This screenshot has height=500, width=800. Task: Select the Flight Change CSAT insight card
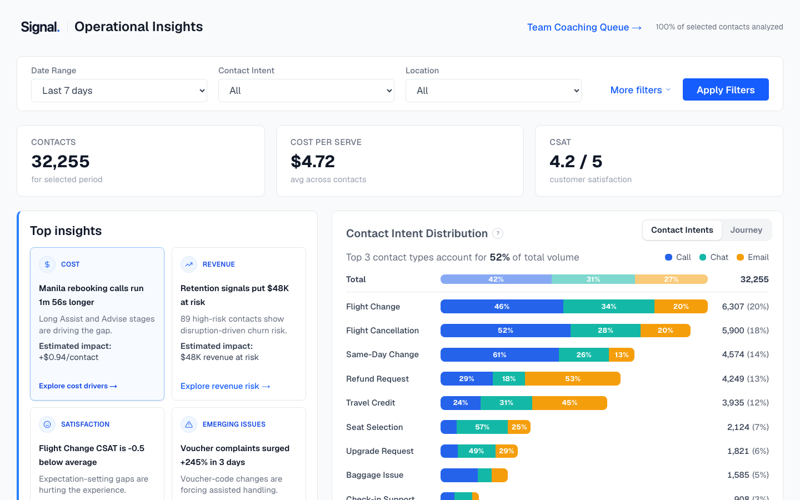pyautogui.click(x=97, y=454)
